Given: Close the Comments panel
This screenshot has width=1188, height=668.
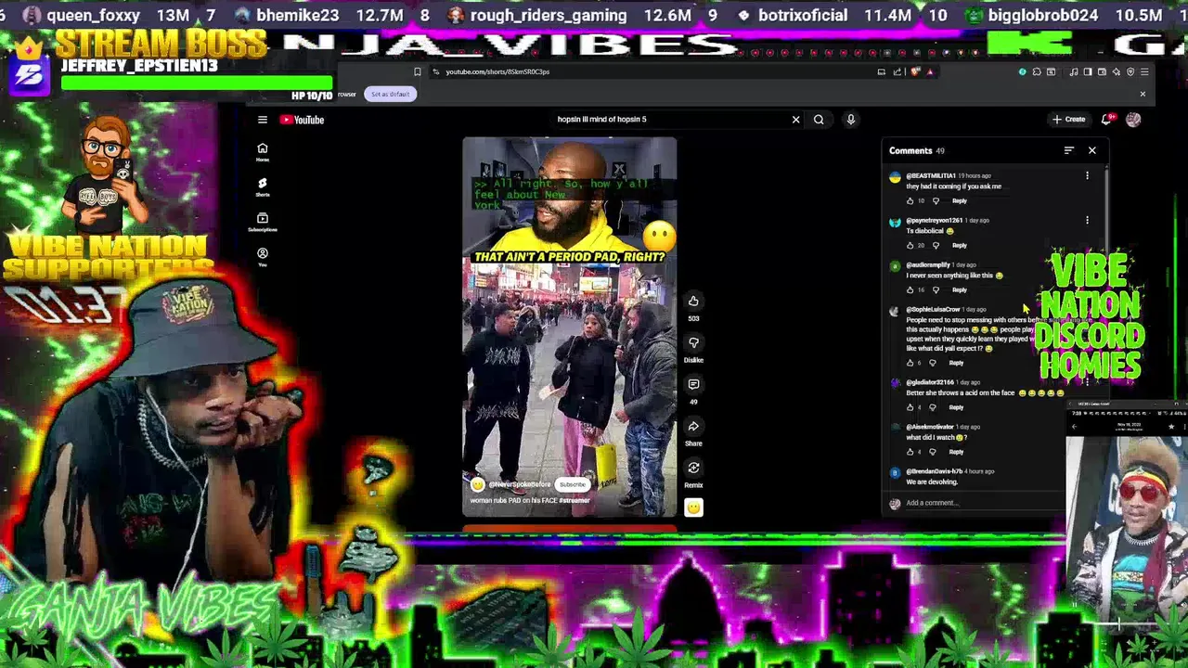Looking at the screenshot, I should (x=1092, y=150).
